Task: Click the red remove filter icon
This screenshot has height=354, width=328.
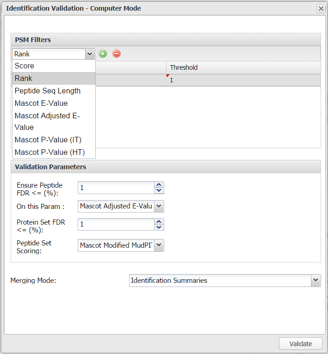Action: coord(117,54)
